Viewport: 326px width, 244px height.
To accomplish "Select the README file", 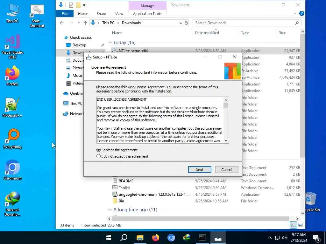I will tap(126, 181).
